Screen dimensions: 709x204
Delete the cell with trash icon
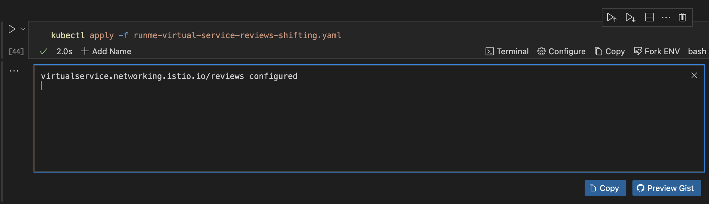[683, 17]
